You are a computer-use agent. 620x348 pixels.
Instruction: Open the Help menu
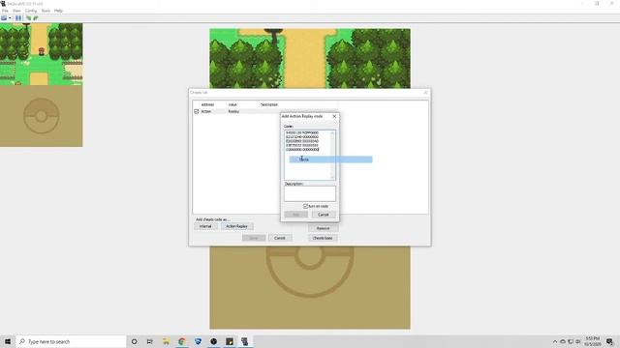[x=58, y=11]
